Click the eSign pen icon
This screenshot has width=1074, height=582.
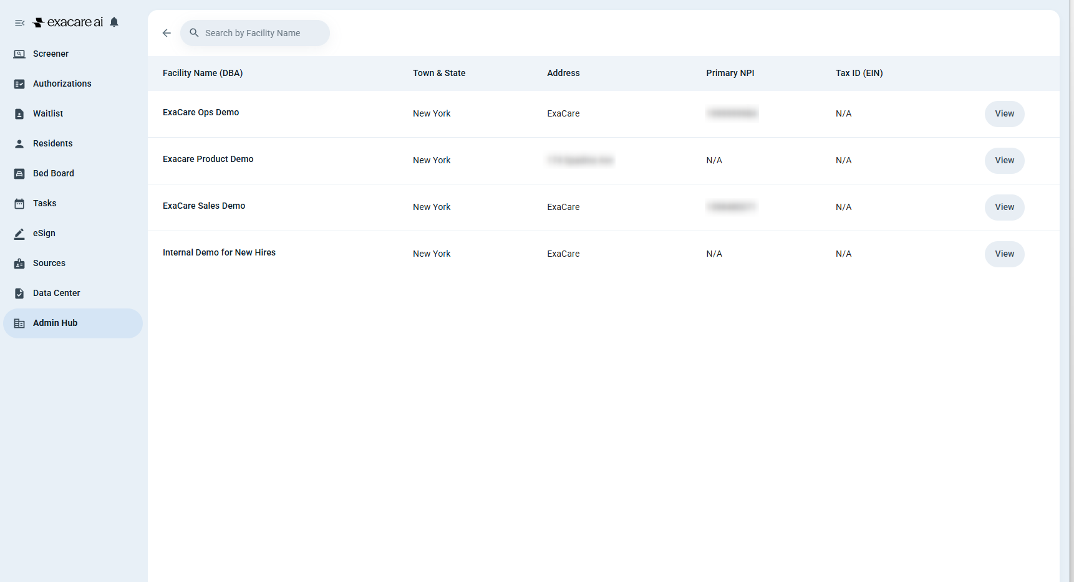(x=19, y=234)
